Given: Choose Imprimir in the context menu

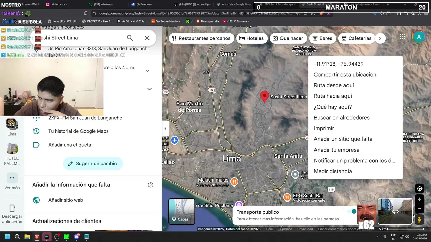Looking at the screenshot, I should coord(355,128).
